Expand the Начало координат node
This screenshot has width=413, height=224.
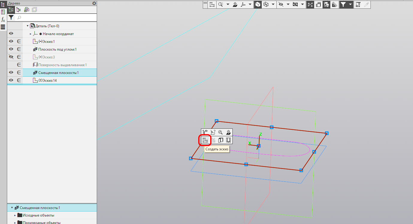coord(31,34)
